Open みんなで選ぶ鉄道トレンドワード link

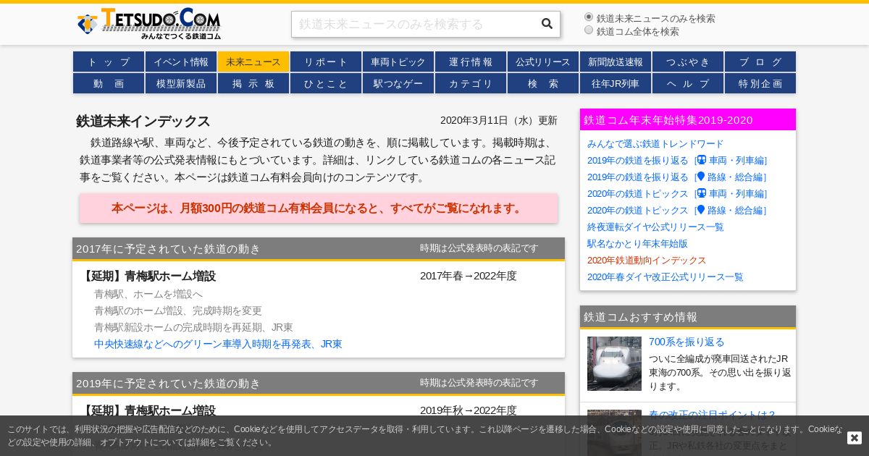click(655, 143)
